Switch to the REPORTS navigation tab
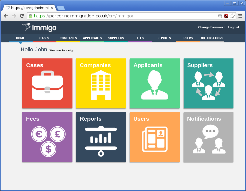The image size is (246, 191). pyautogui.click(x=164, y=38)
